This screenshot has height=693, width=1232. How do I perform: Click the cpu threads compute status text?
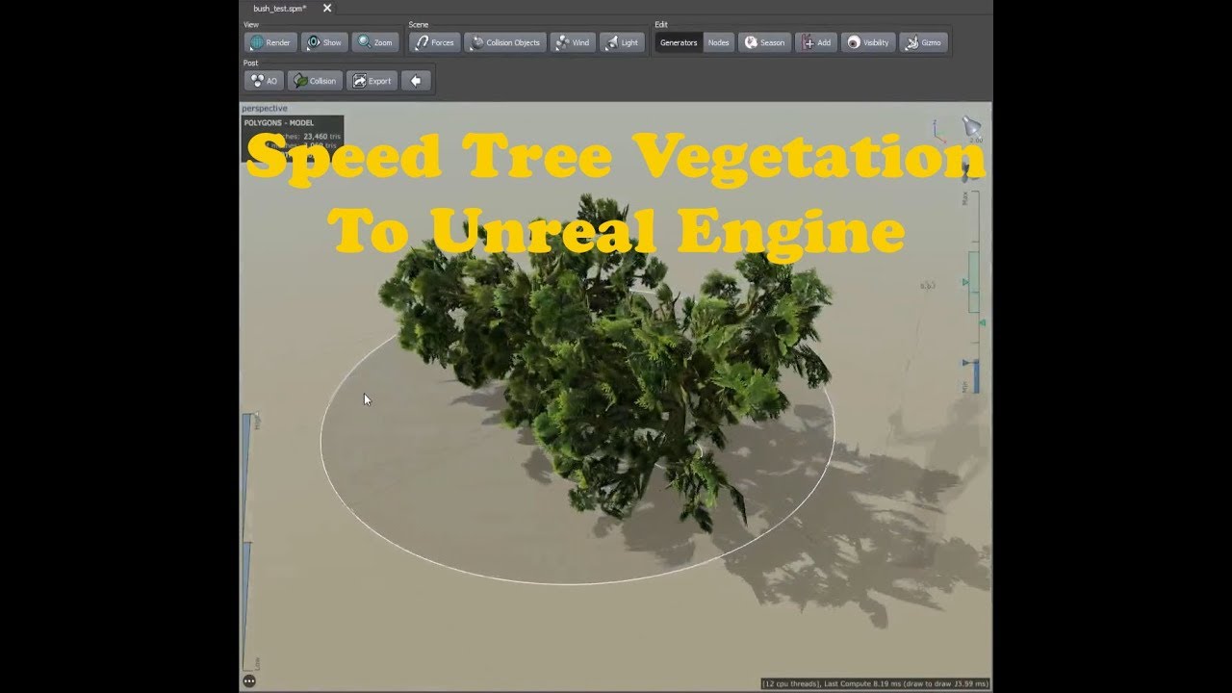tap(876, 683)
